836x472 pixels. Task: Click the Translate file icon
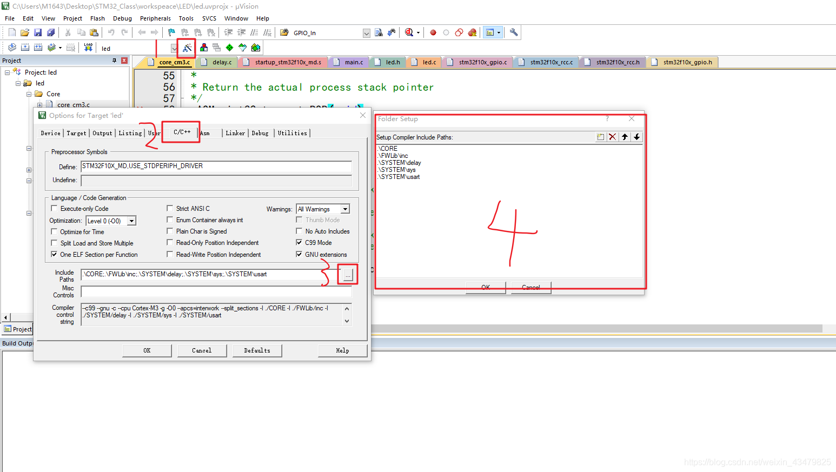click(x=12, y=48)
